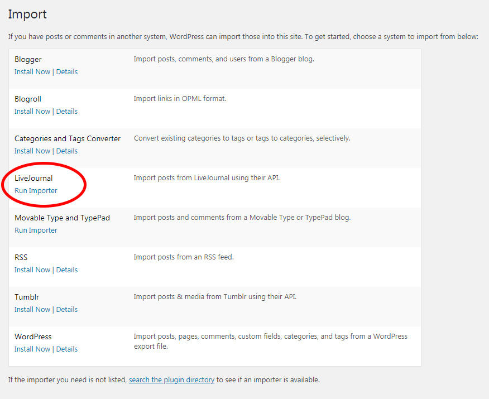The height and width of the screenshot is (399, 489).
Task: Select the WordPress importer entry
Action: [33, 336]
